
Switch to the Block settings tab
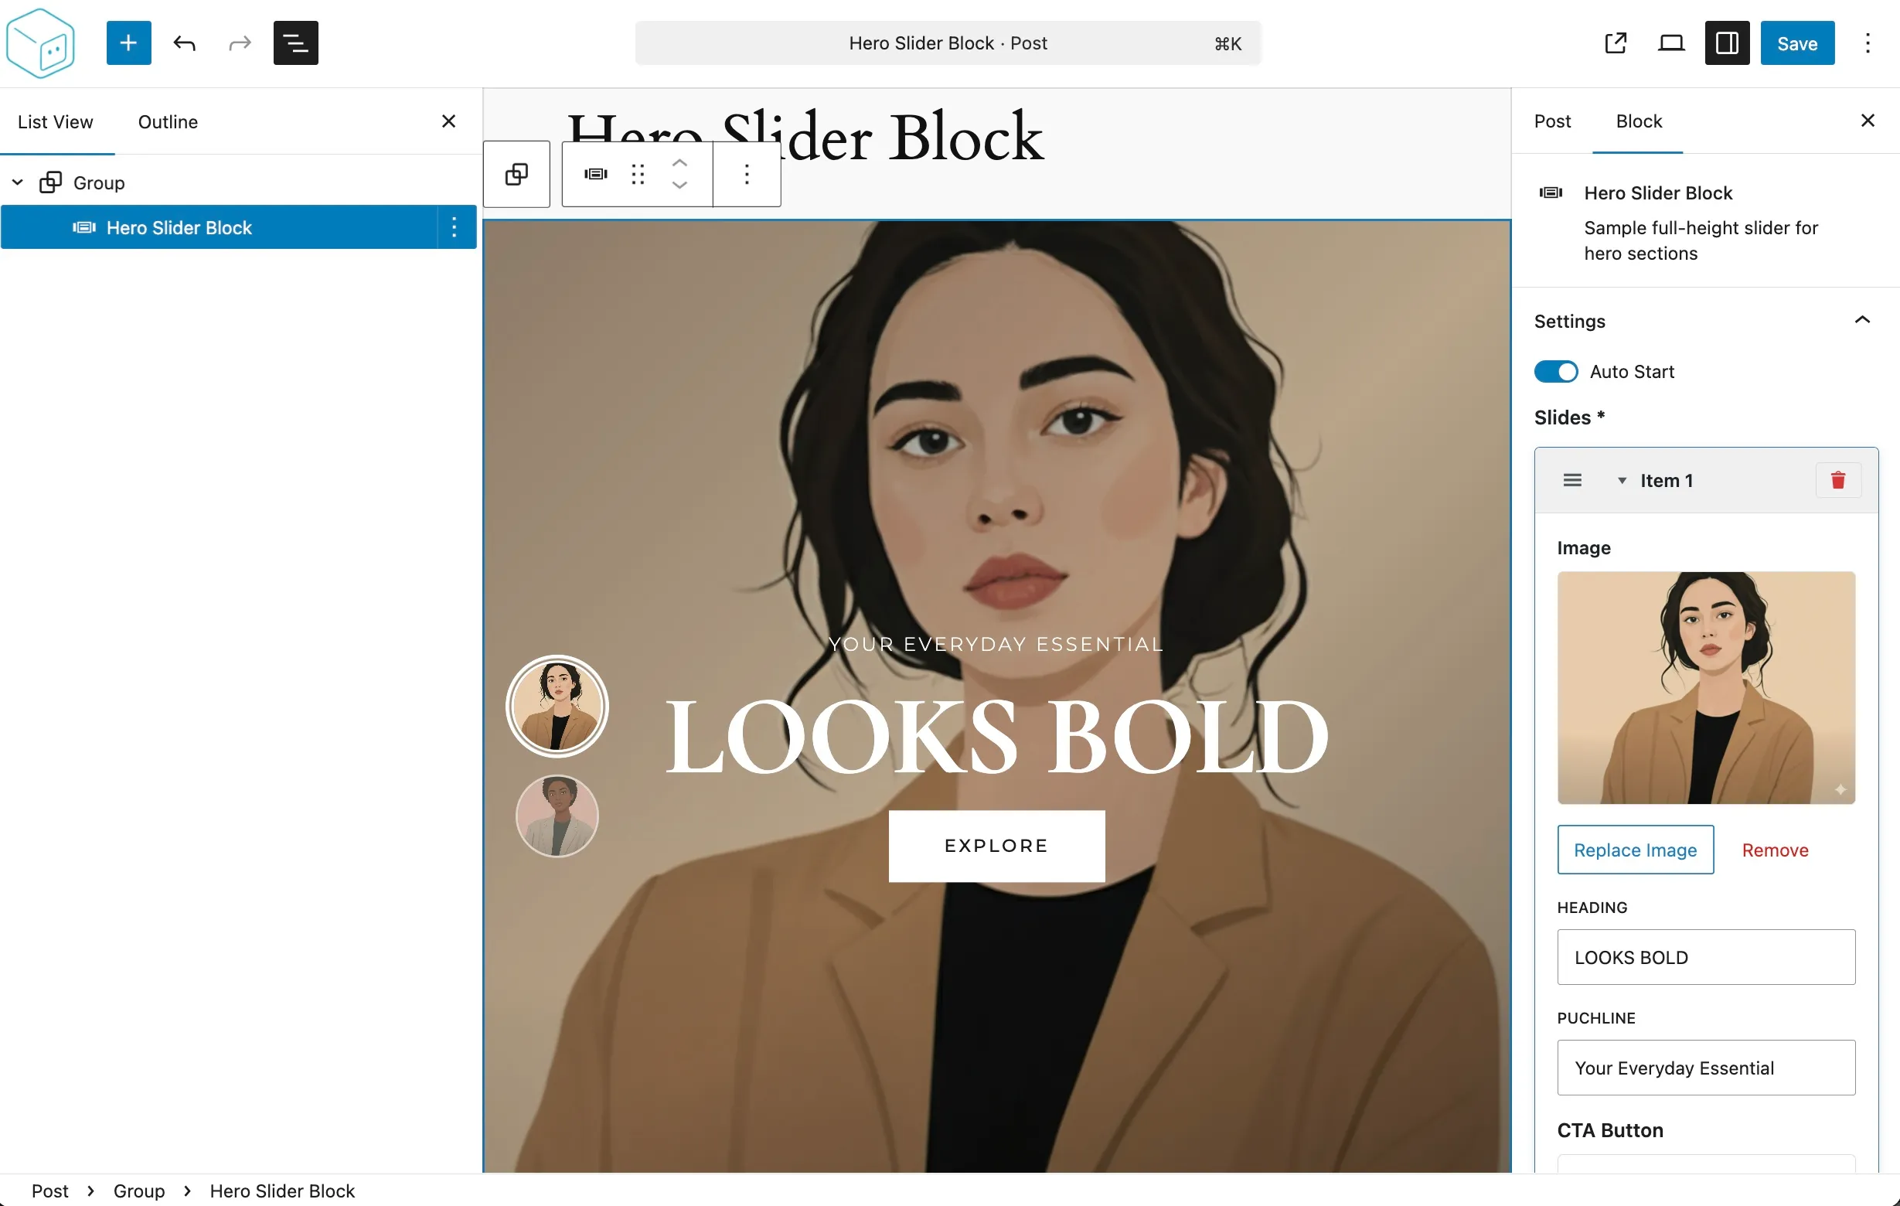coord(1638,121)
